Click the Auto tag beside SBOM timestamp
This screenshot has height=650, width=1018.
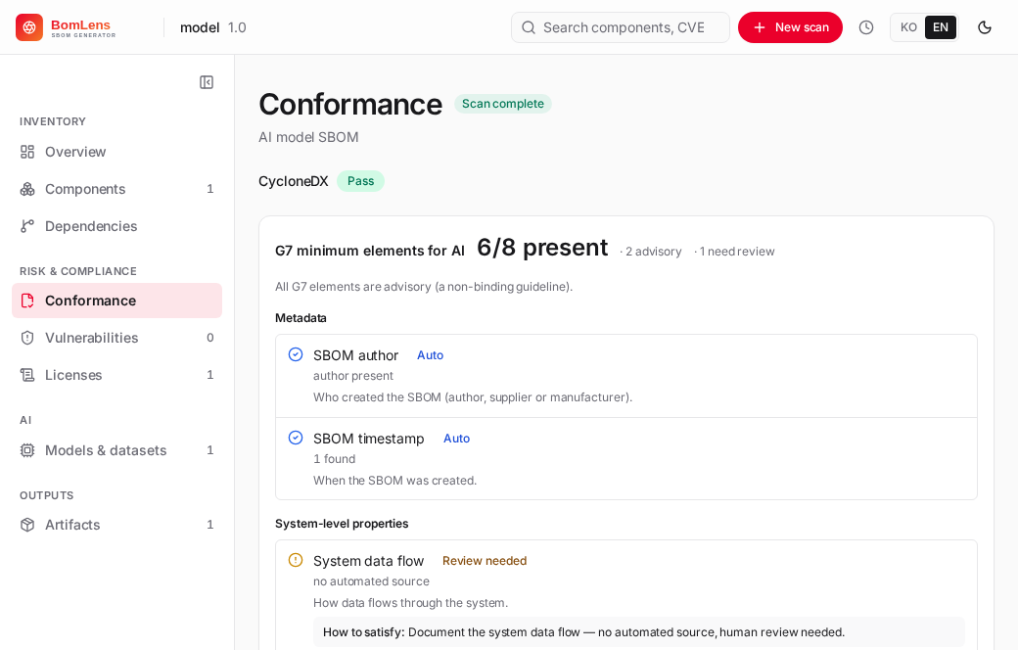(456, 439)
